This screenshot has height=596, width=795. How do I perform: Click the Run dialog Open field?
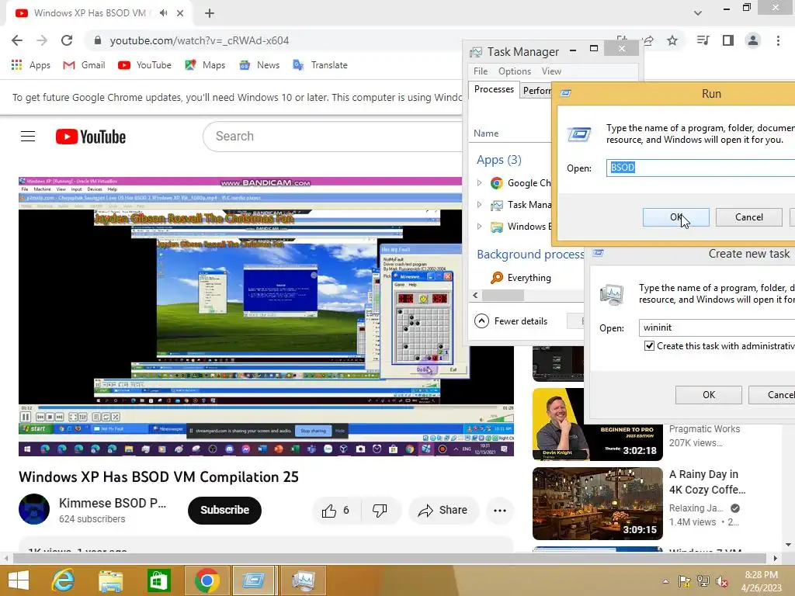(701, 168)
